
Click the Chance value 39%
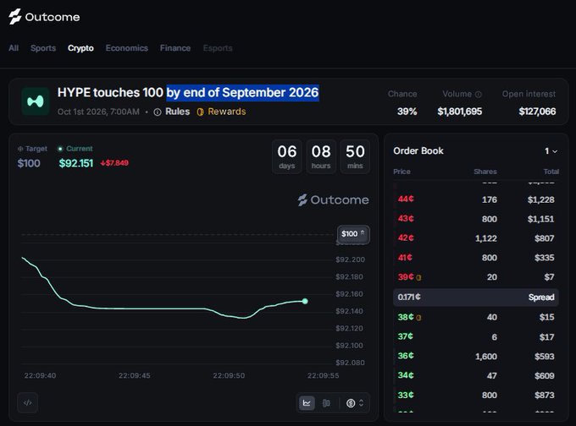[407, 112]
